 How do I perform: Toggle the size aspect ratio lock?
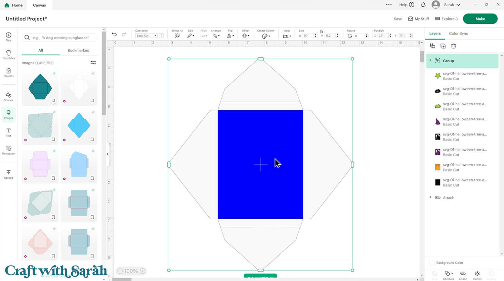click(x=321, y=31)
